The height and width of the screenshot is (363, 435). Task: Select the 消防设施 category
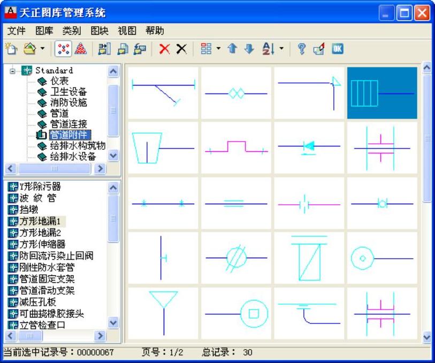click(68, 103)
